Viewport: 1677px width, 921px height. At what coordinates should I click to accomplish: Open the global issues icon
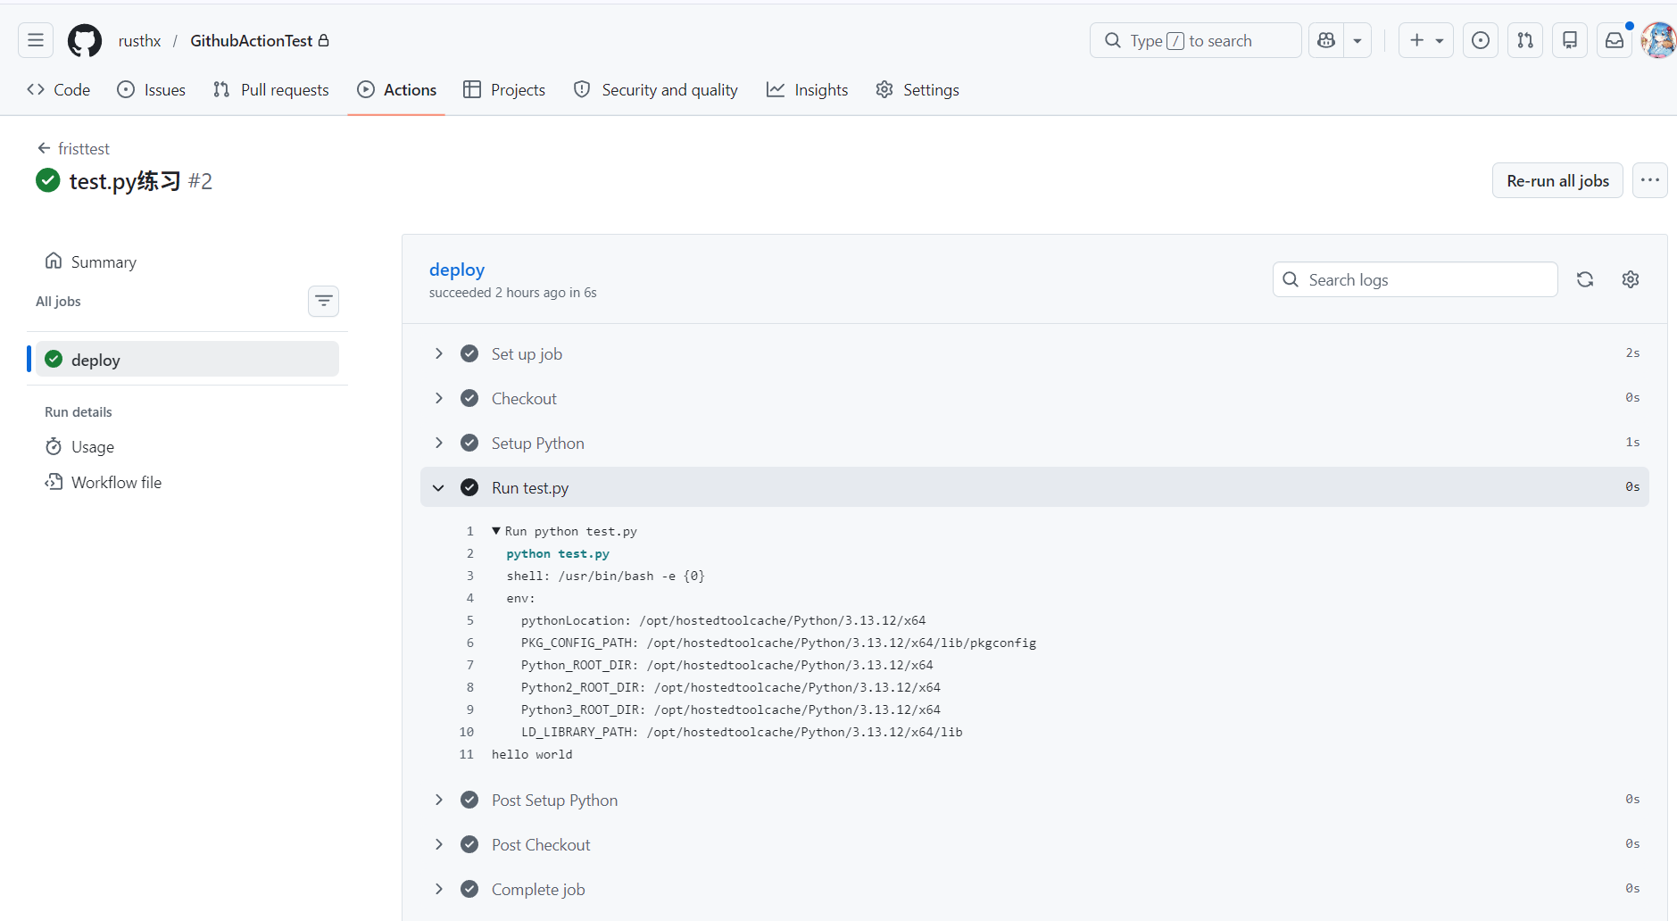[1481, 41]
